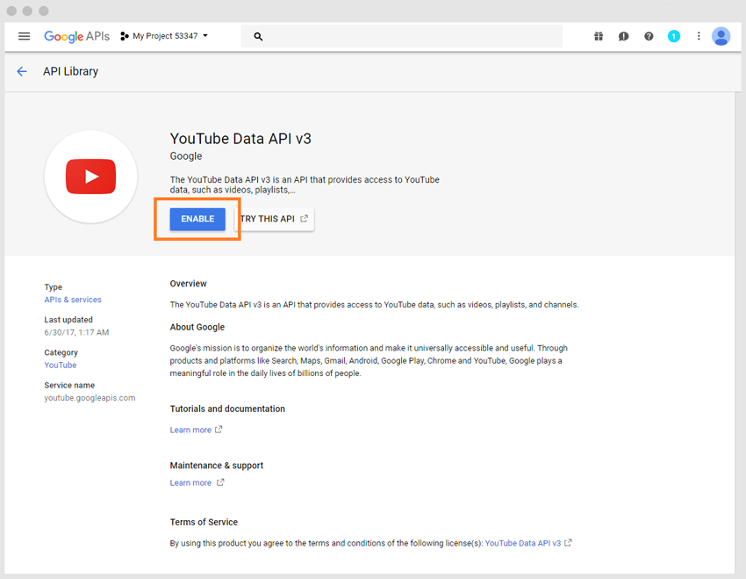Viewport: 746px width, 579px height.
Task: Enable the YouTube Data API v3
Action: pos(197,219)
